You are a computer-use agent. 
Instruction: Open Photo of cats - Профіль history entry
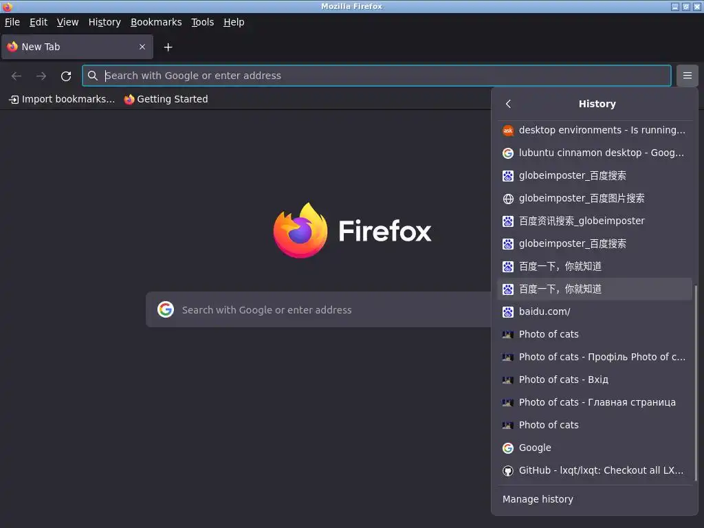595,357
